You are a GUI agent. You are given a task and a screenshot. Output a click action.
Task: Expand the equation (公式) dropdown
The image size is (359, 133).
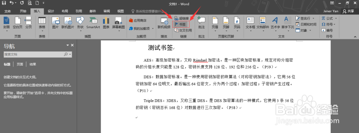point(336,18)
